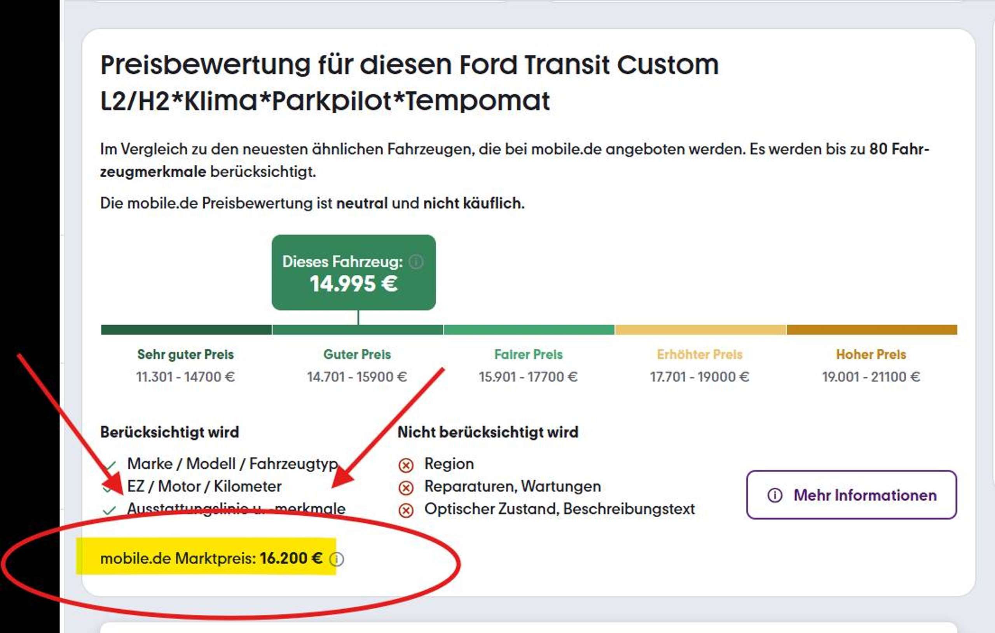Click the Sehr guter Preis label

pyautogui.click(x=185, y=354)
